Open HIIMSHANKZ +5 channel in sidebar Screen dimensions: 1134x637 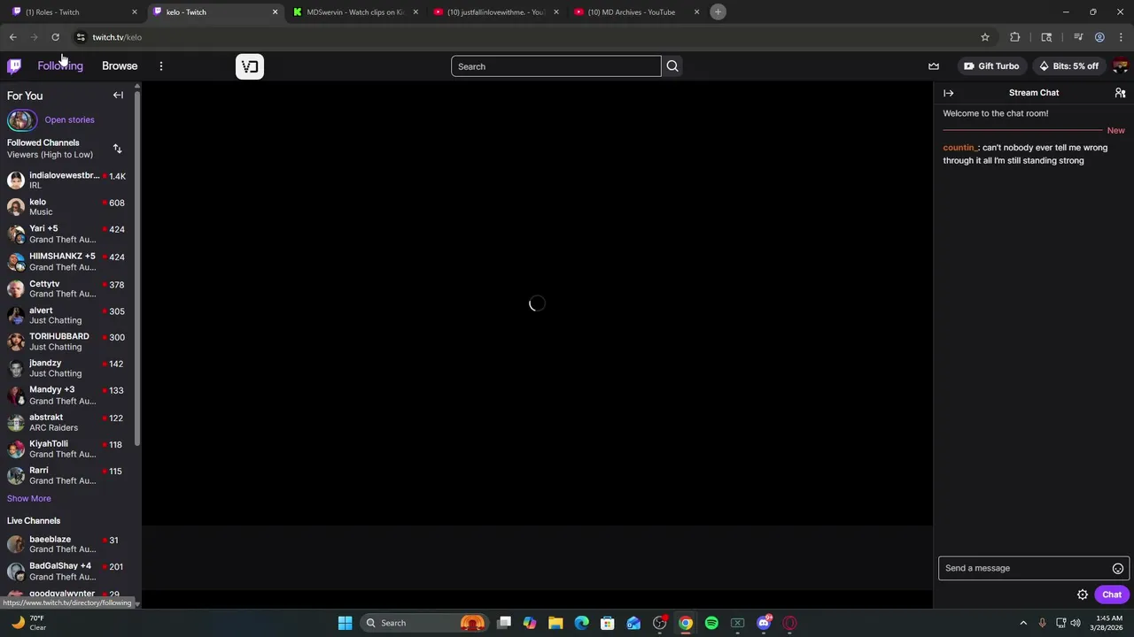(x=67, y=261)
